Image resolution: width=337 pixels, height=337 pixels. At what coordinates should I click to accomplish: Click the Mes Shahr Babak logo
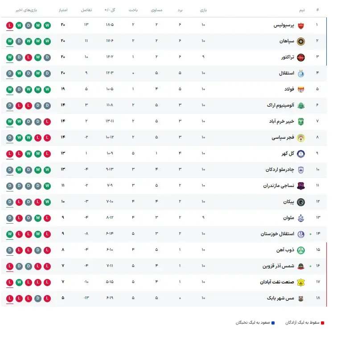click(x=301, y=299)
